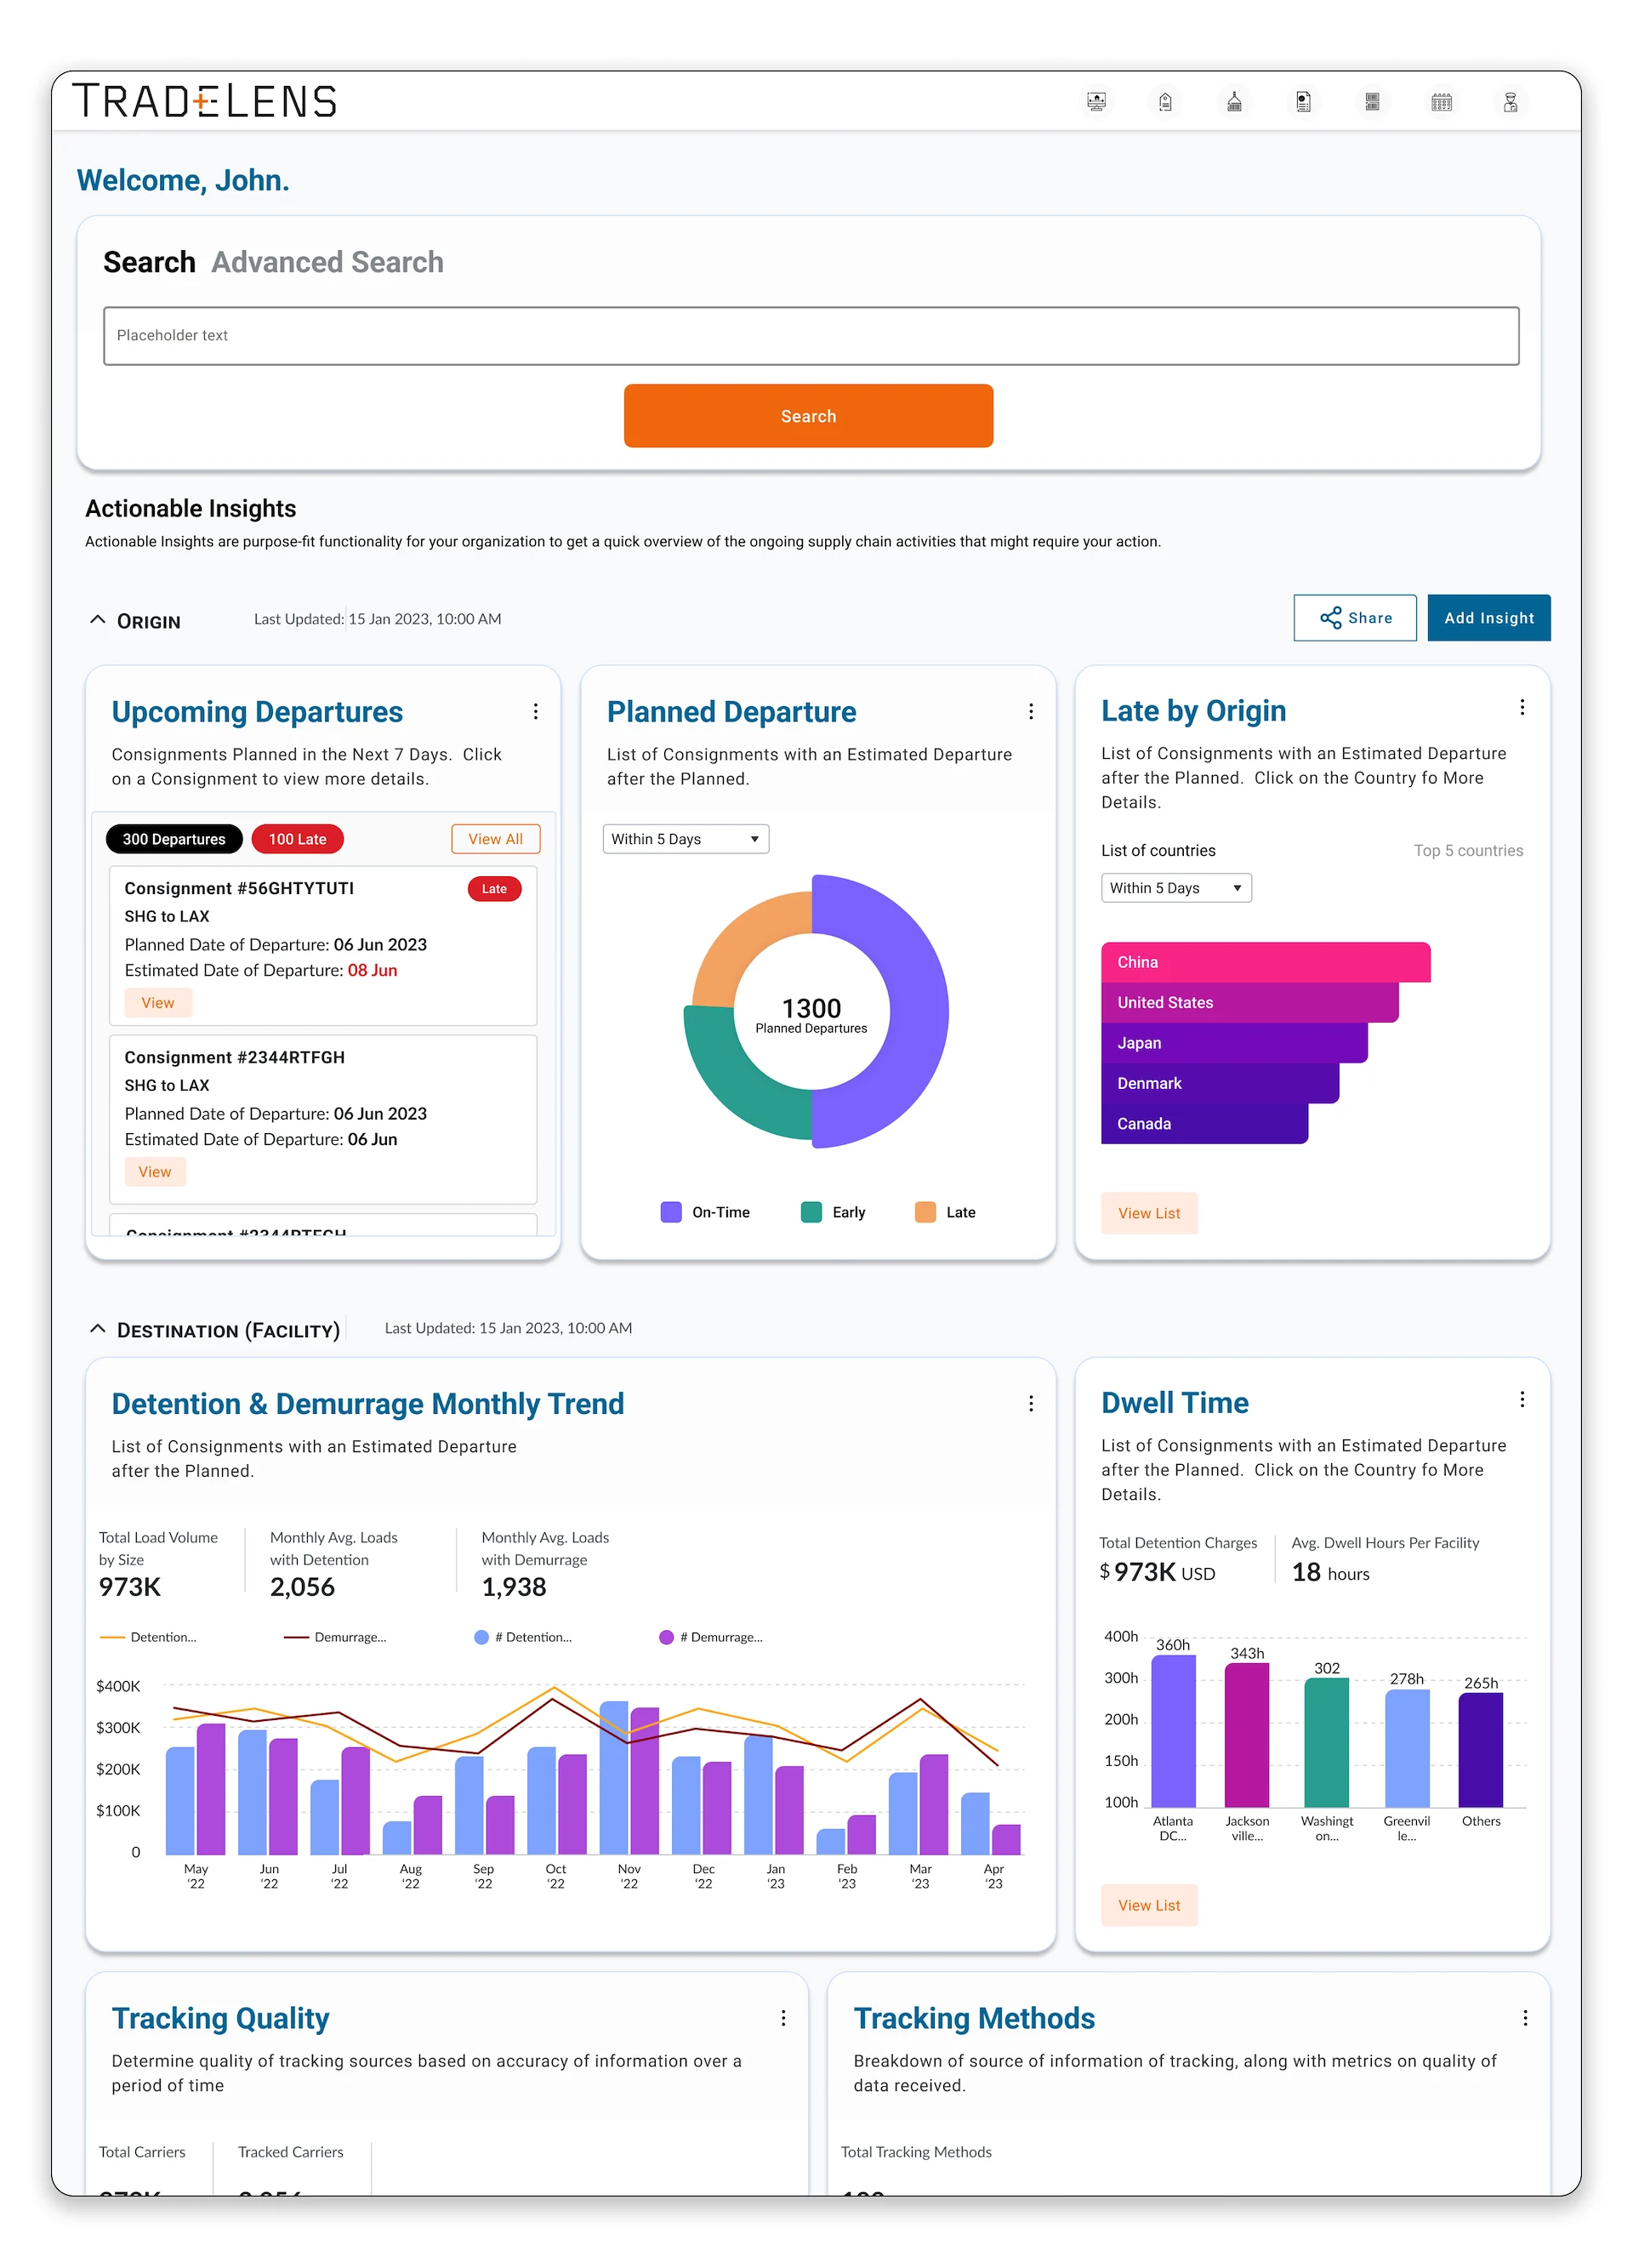Toggle On-Time legend in donut chart
The height and width of the screenshot is (2268, 1633).
pos(705,1212)
